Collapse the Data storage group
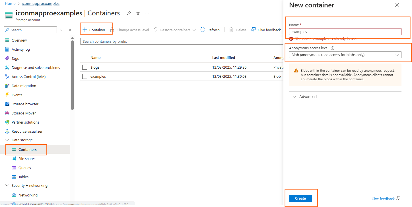 coord(7,140)
